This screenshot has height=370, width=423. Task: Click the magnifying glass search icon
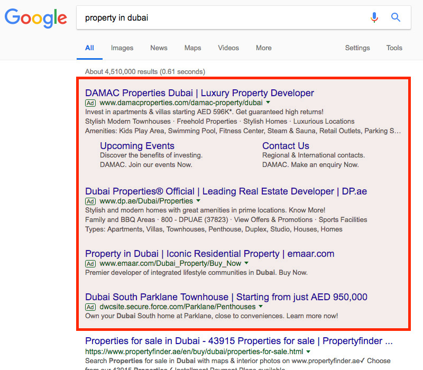396,17
